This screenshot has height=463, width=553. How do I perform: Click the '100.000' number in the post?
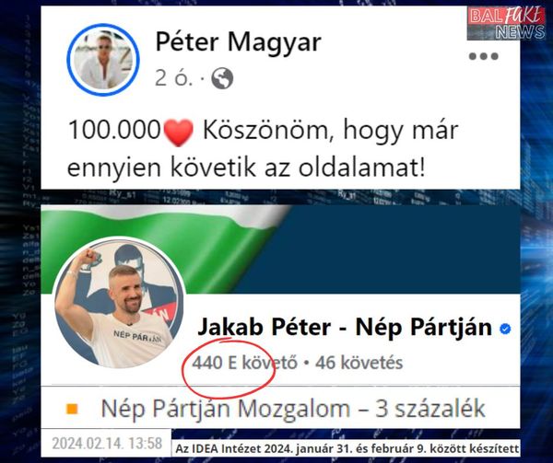[x=114, y=131]
